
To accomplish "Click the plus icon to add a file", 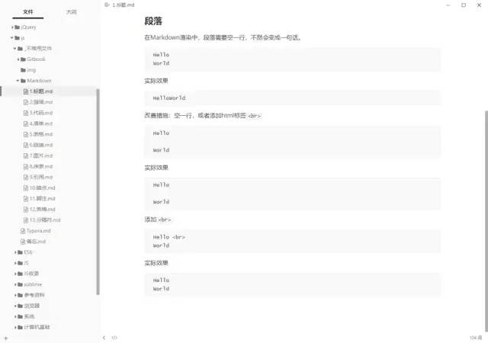I will [5, 338].
